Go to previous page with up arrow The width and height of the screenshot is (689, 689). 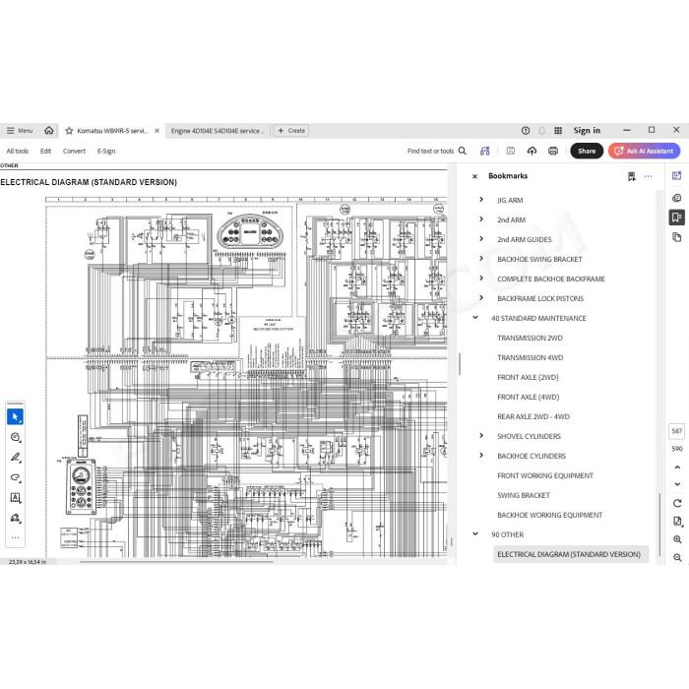[677, 468]
